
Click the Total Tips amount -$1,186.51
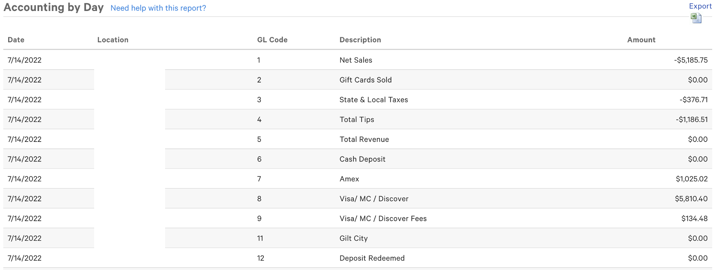[691, 120]
